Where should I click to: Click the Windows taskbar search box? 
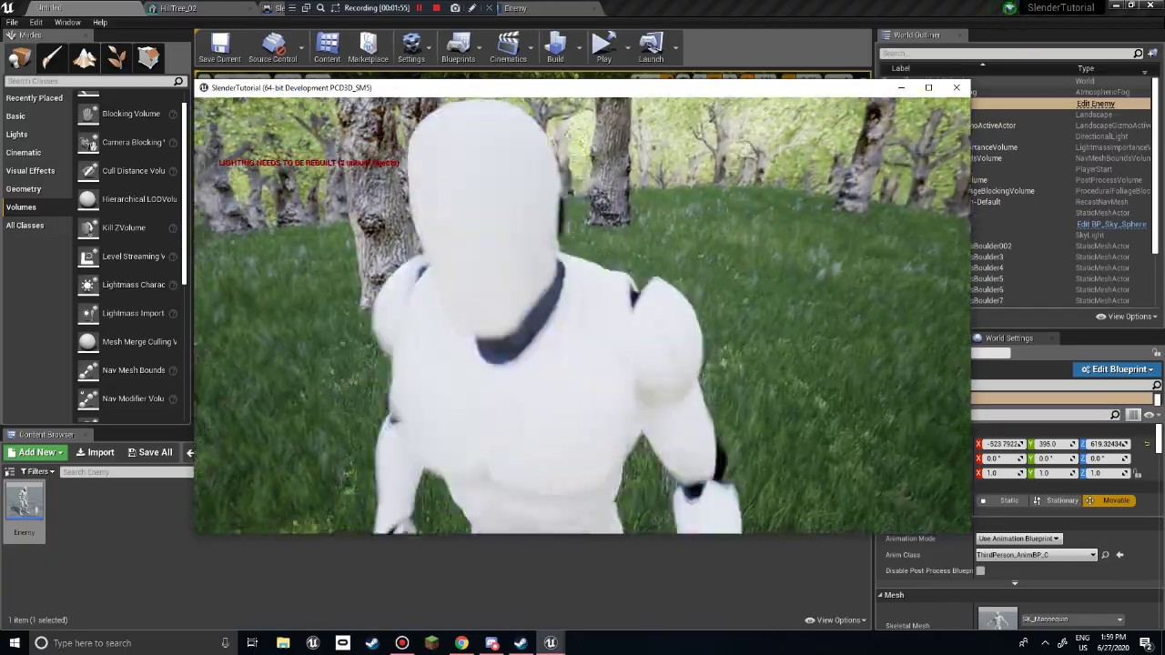(x=133, y=643)
